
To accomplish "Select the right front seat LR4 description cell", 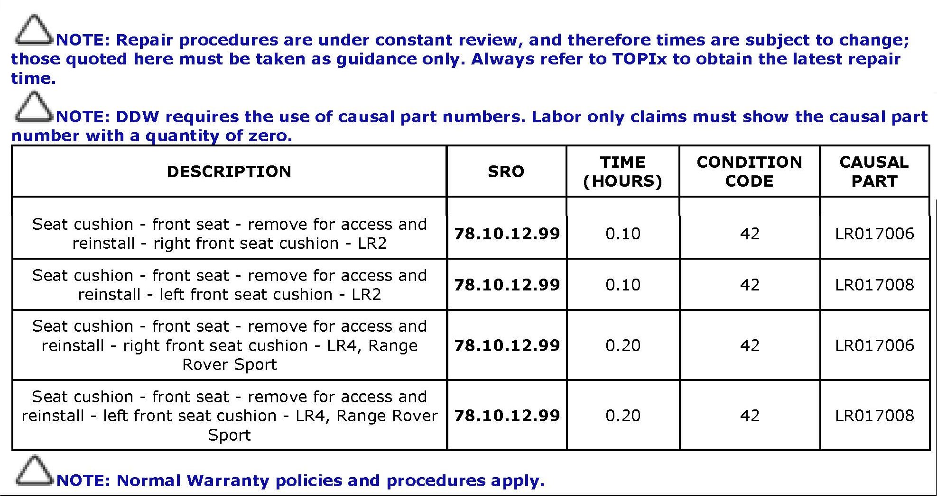I will [229, 345].
